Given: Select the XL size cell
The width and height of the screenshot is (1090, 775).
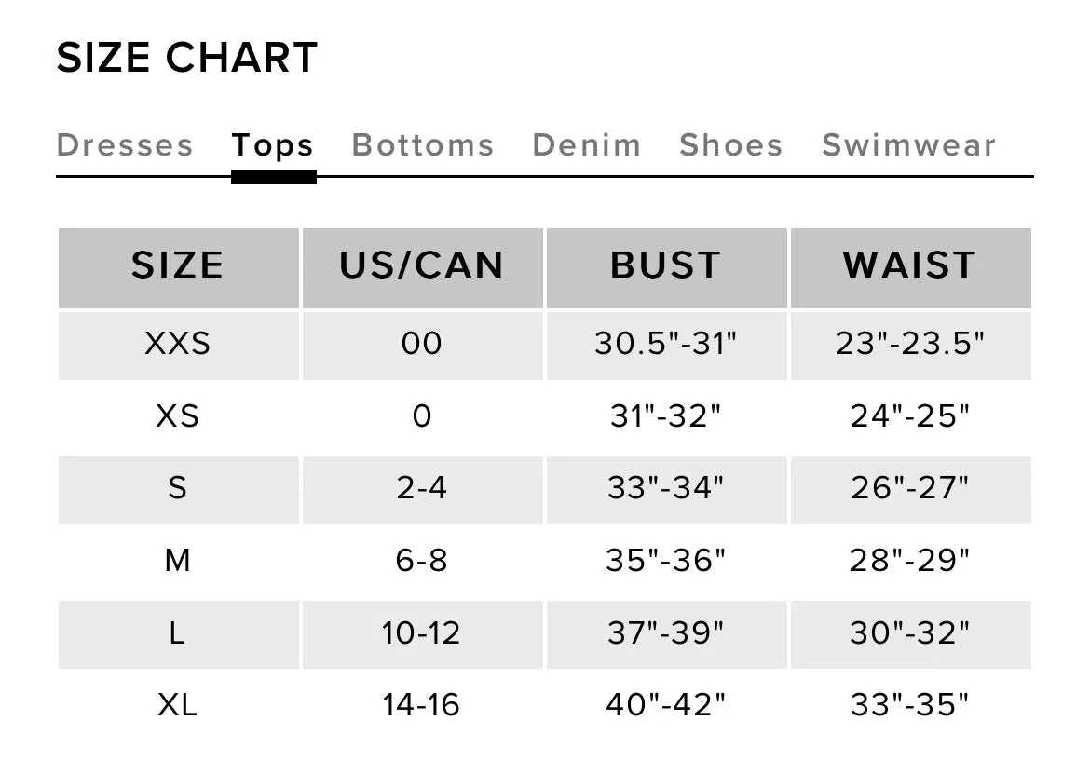Looking at the screenshot, I should tap(179, 706).
